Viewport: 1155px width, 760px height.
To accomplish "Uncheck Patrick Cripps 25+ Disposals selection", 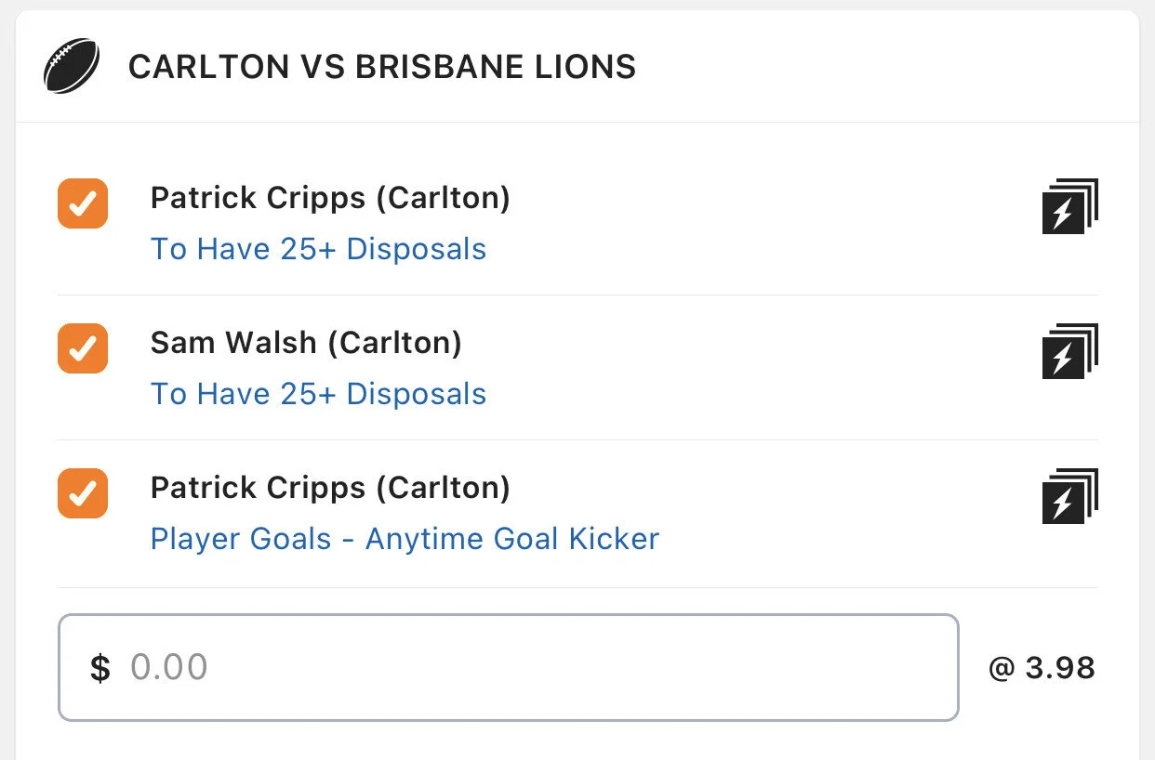I will point(83,203).
